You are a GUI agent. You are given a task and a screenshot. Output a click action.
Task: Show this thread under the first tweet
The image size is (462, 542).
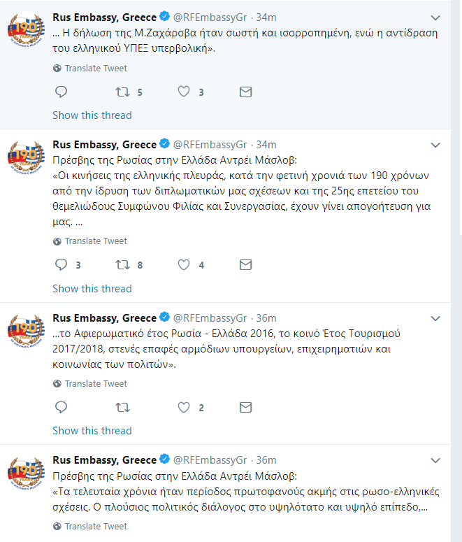pos(92,115)
